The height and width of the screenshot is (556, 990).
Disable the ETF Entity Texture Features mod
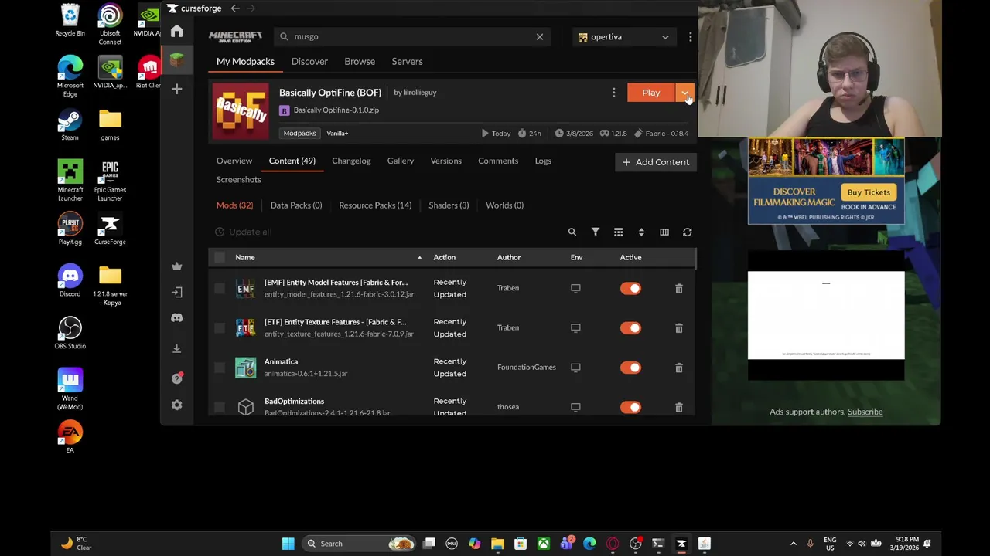click(630, 327)
